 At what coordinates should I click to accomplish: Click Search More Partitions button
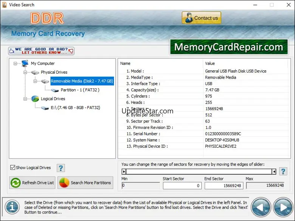click(x=85, y=183)
